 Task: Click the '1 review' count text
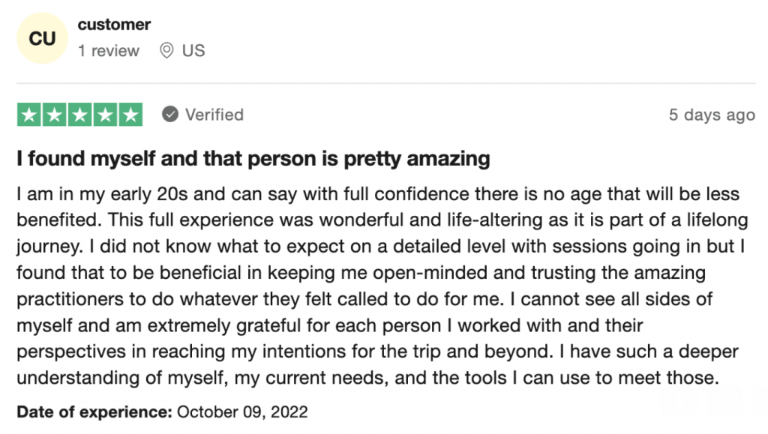pos(109,51)
